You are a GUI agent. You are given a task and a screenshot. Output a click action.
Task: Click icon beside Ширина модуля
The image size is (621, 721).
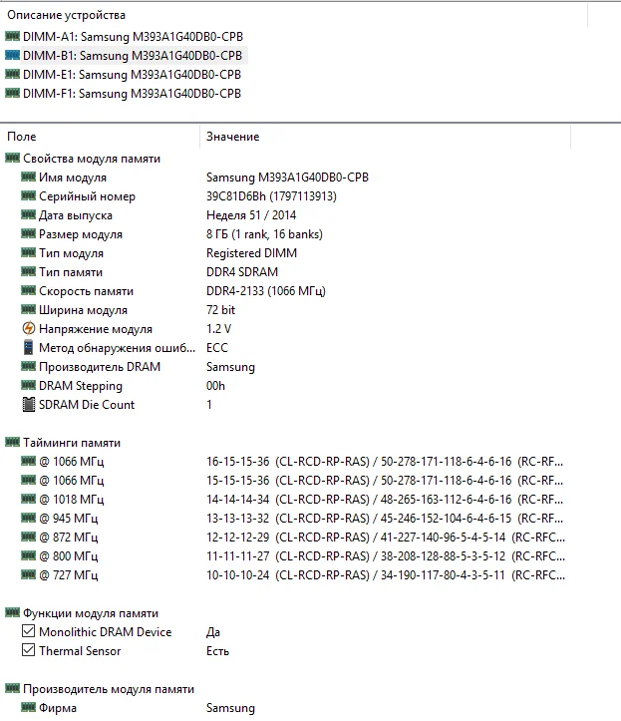[28, 309]
